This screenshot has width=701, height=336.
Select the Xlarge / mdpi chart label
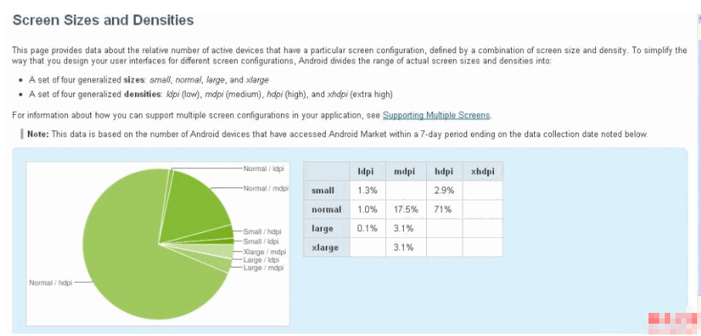pos(265,251)
